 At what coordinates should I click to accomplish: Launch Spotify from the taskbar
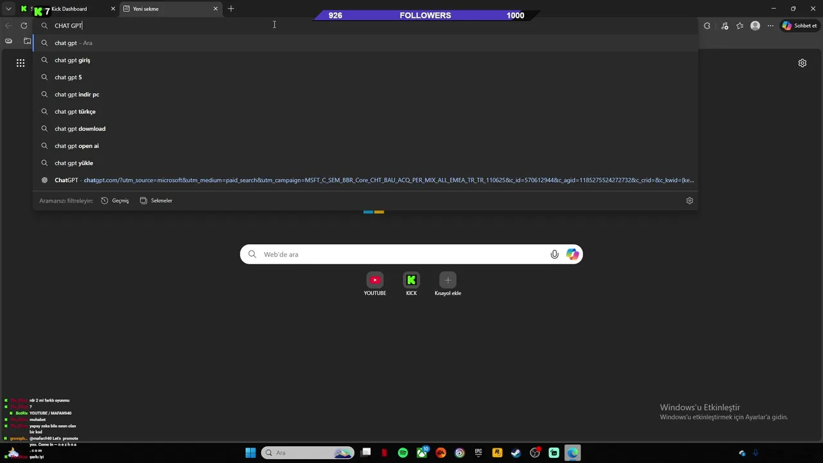tap(403, 453)
